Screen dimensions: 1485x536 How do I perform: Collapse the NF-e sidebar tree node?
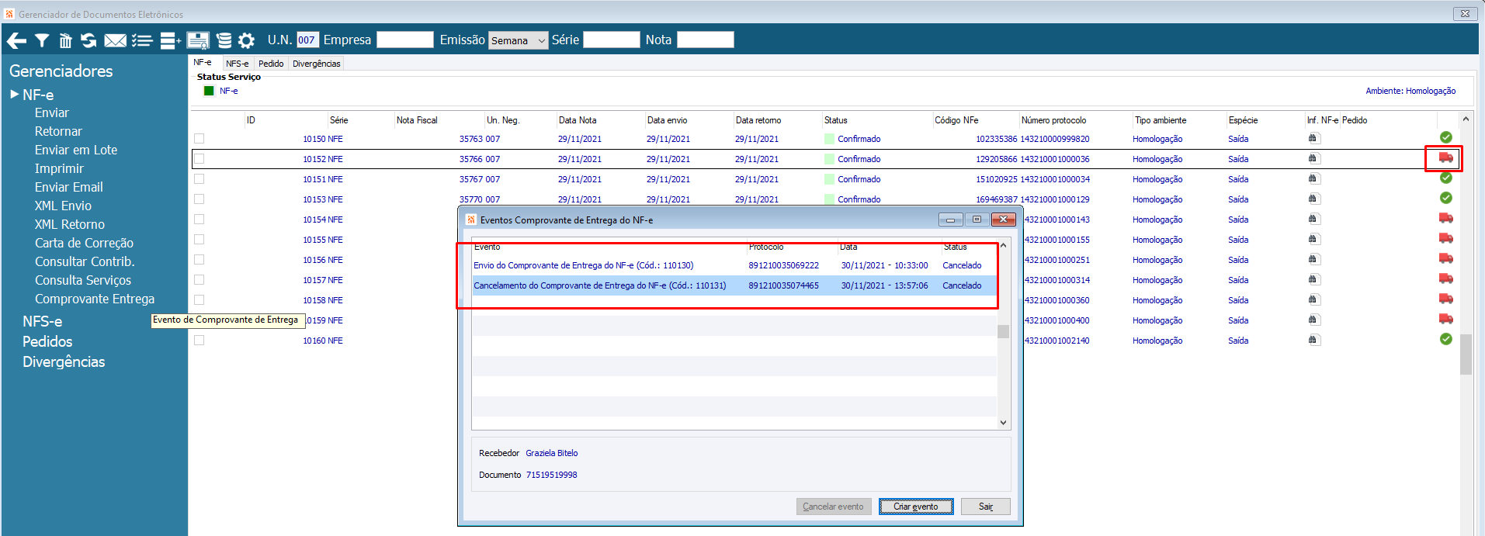(x=14, y=95)
